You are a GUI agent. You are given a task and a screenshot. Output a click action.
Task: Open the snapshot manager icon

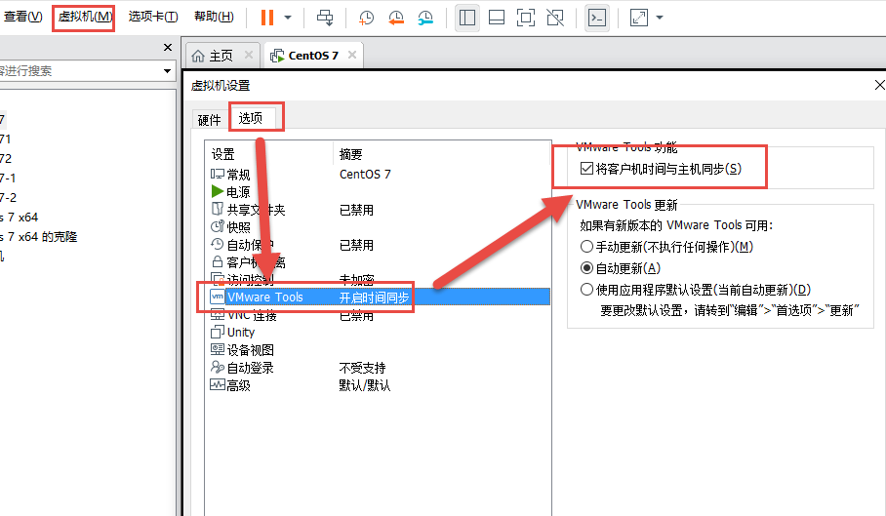pos(426,18)
